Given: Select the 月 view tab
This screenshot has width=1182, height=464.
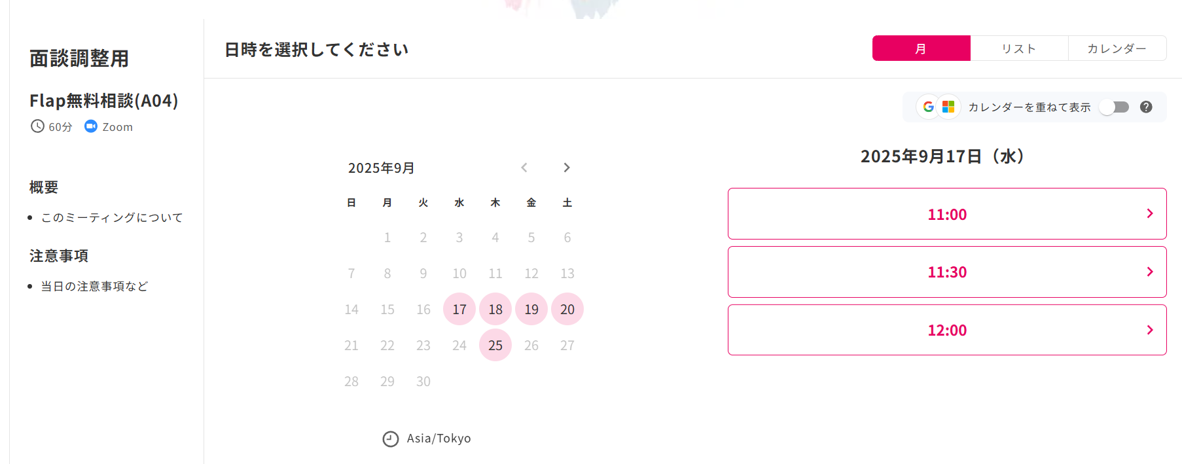Looking at the screenshot, I should tap(922, 48).
